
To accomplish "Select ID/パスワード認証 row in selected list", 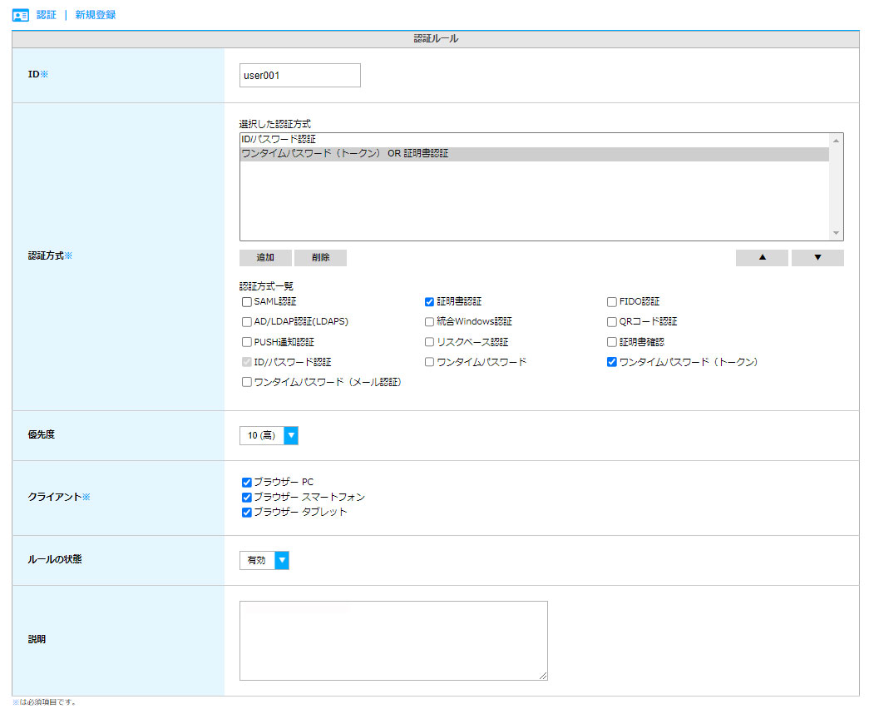I will (534, 139).
